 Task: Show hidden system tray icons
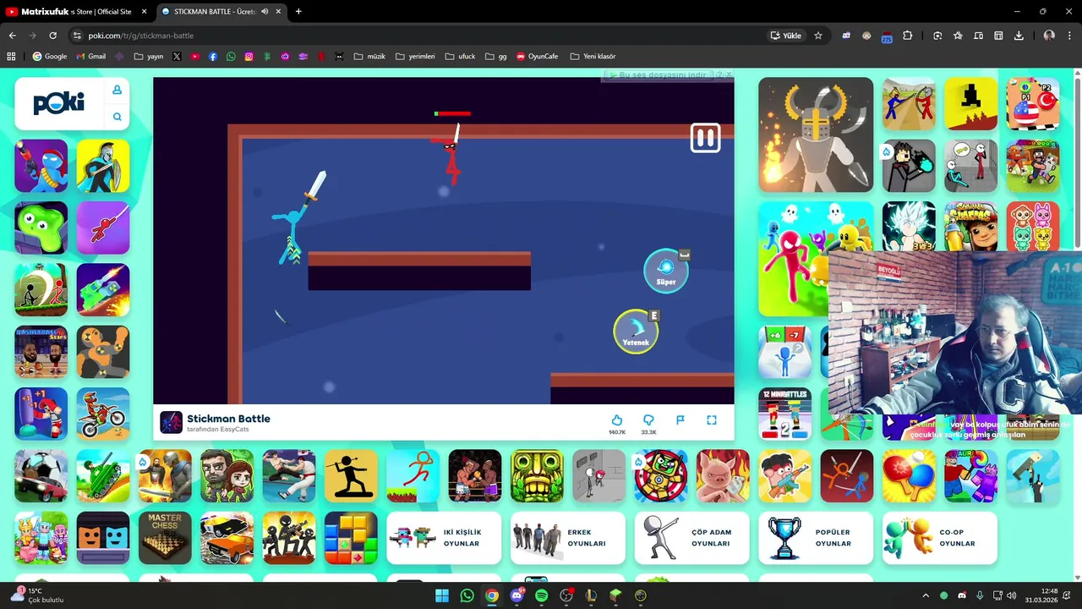[x=926, y=595]
